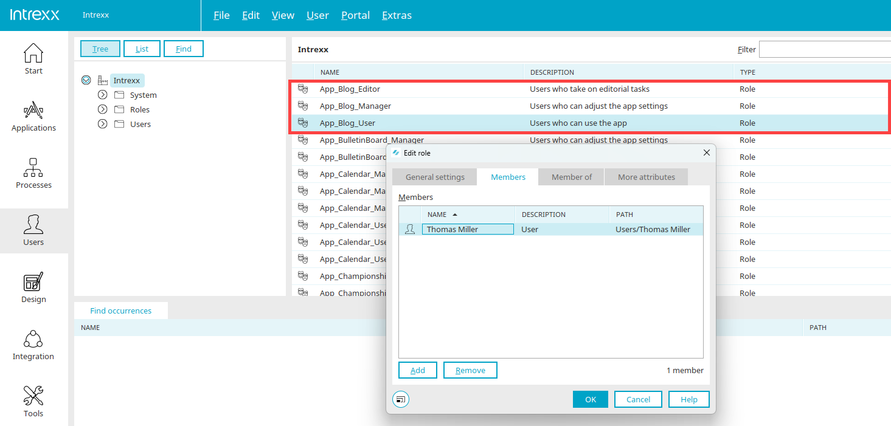Image resolution: width=891 pixels, height=426 pixels.
Task: Expand the Roles tree node
Action: (x=102, y=109)
